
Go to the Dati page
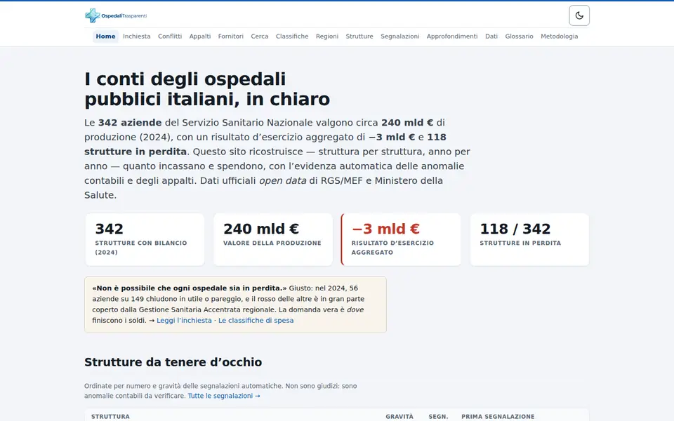coord(491,36)
